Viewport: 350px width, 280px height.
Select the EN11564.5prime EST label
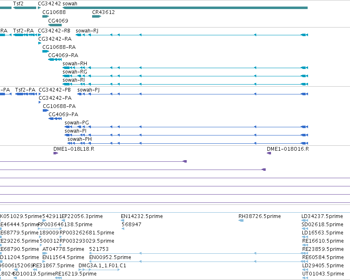pos(63,257)
